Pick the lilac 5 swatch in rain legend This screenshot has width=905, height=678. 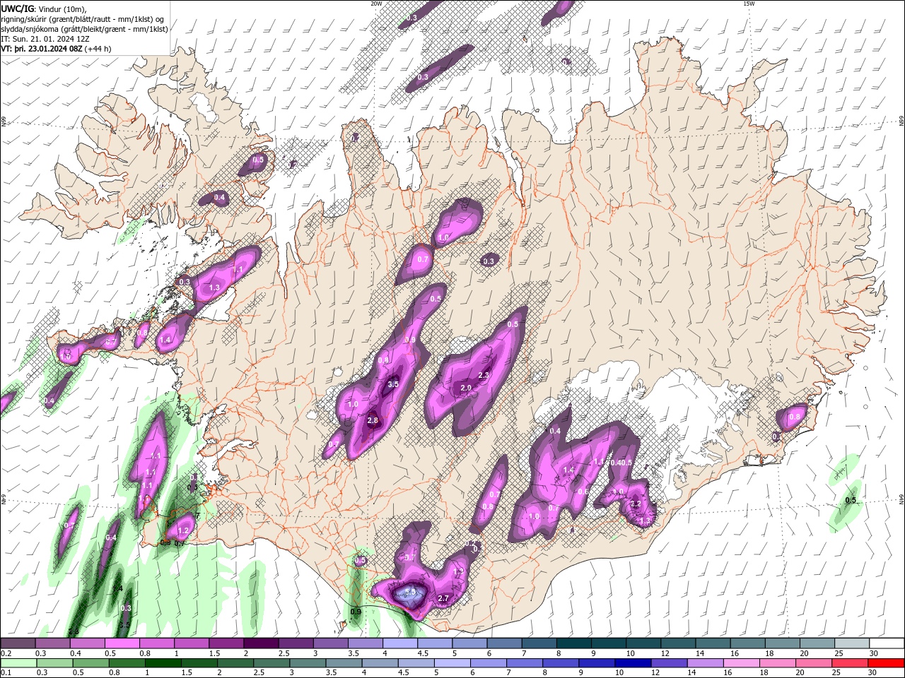coord(451,663)
